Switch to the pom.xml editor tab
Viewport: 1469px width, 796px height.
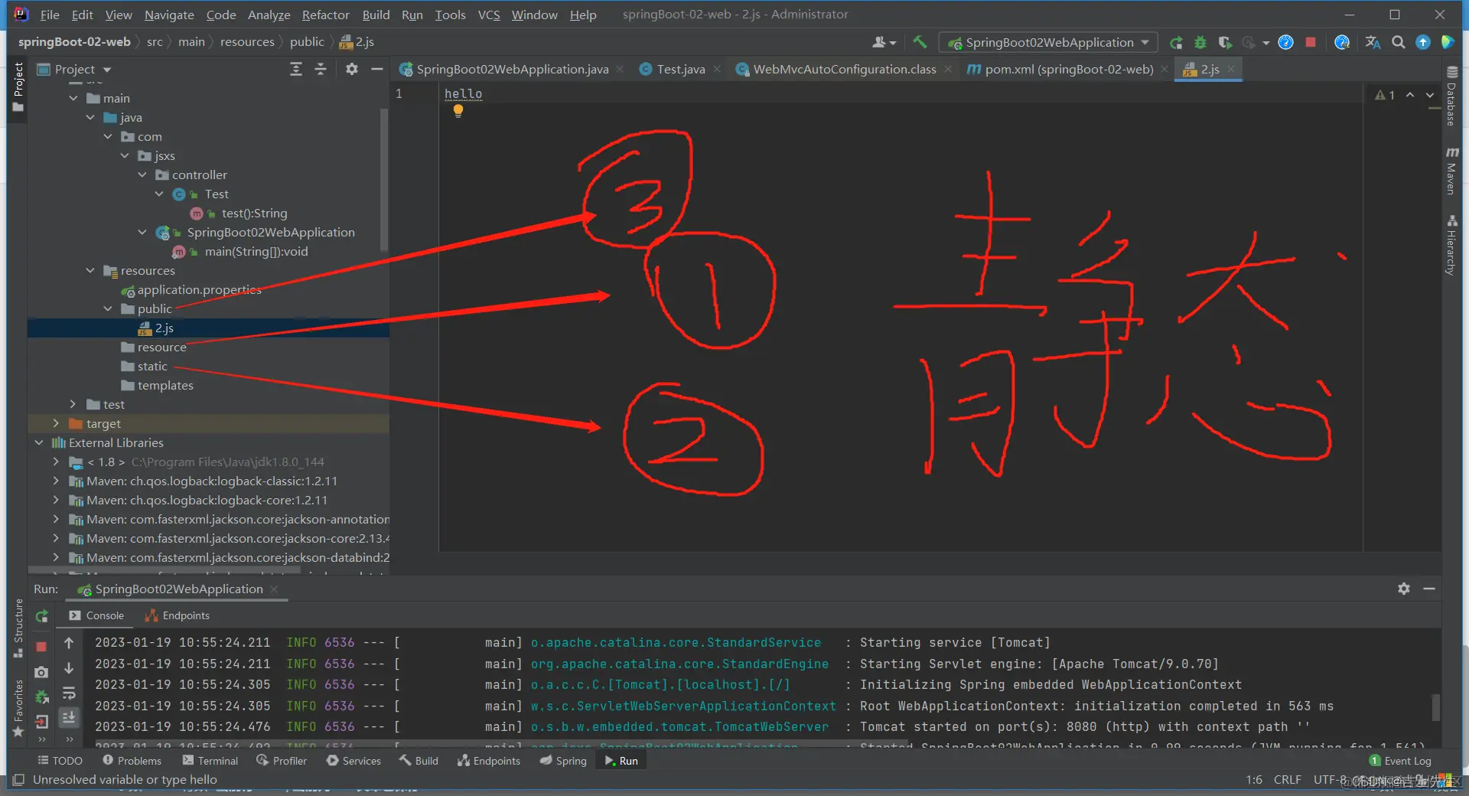tap(1063, 69)
